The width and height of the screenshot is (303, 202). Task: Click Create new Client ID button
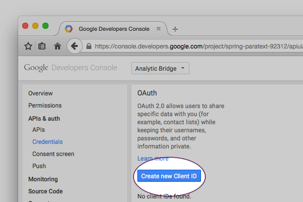click(169, 176)
